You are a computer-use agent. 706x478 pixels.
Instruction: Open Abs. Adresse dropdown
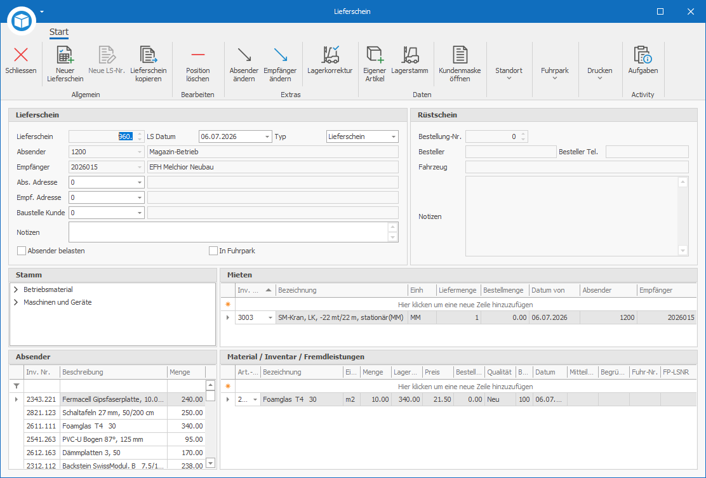coord(140,182)
